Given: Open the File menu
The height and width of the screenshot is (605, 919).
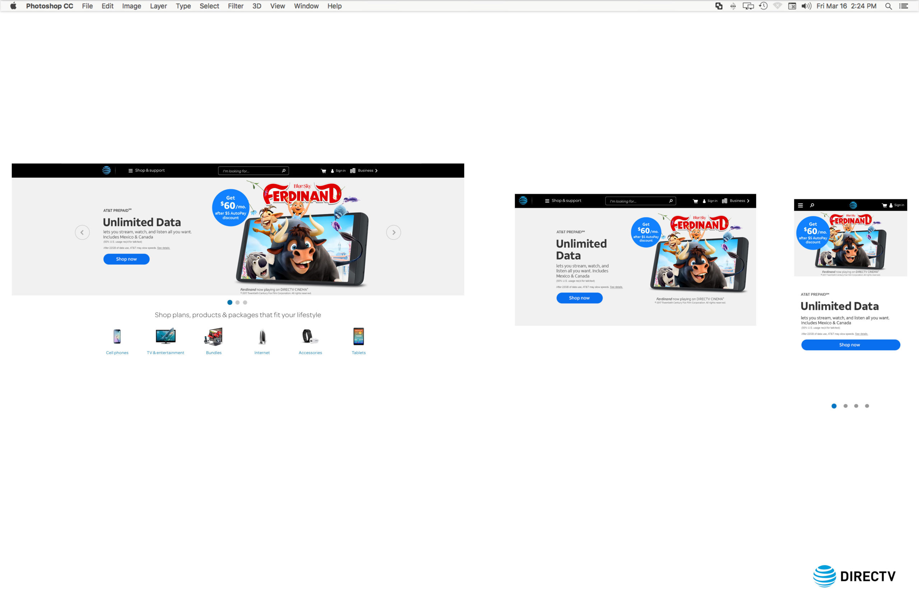Looking at the screenshot, I should click(87, 6).
